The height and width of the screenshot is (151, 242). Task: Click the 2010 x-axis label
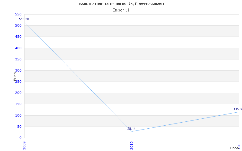tap(132, 146)
